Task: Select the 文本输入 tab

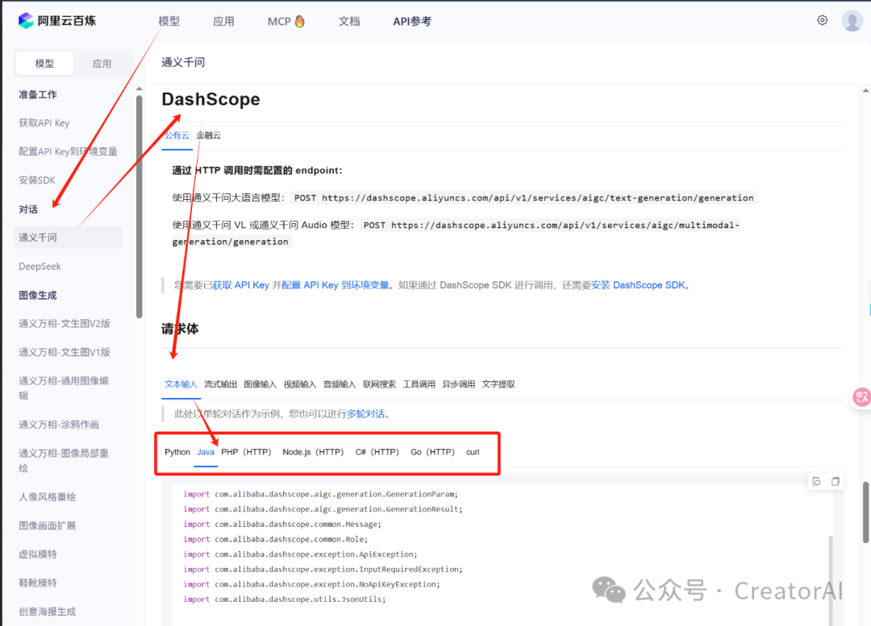Action: tap(181, 384)
